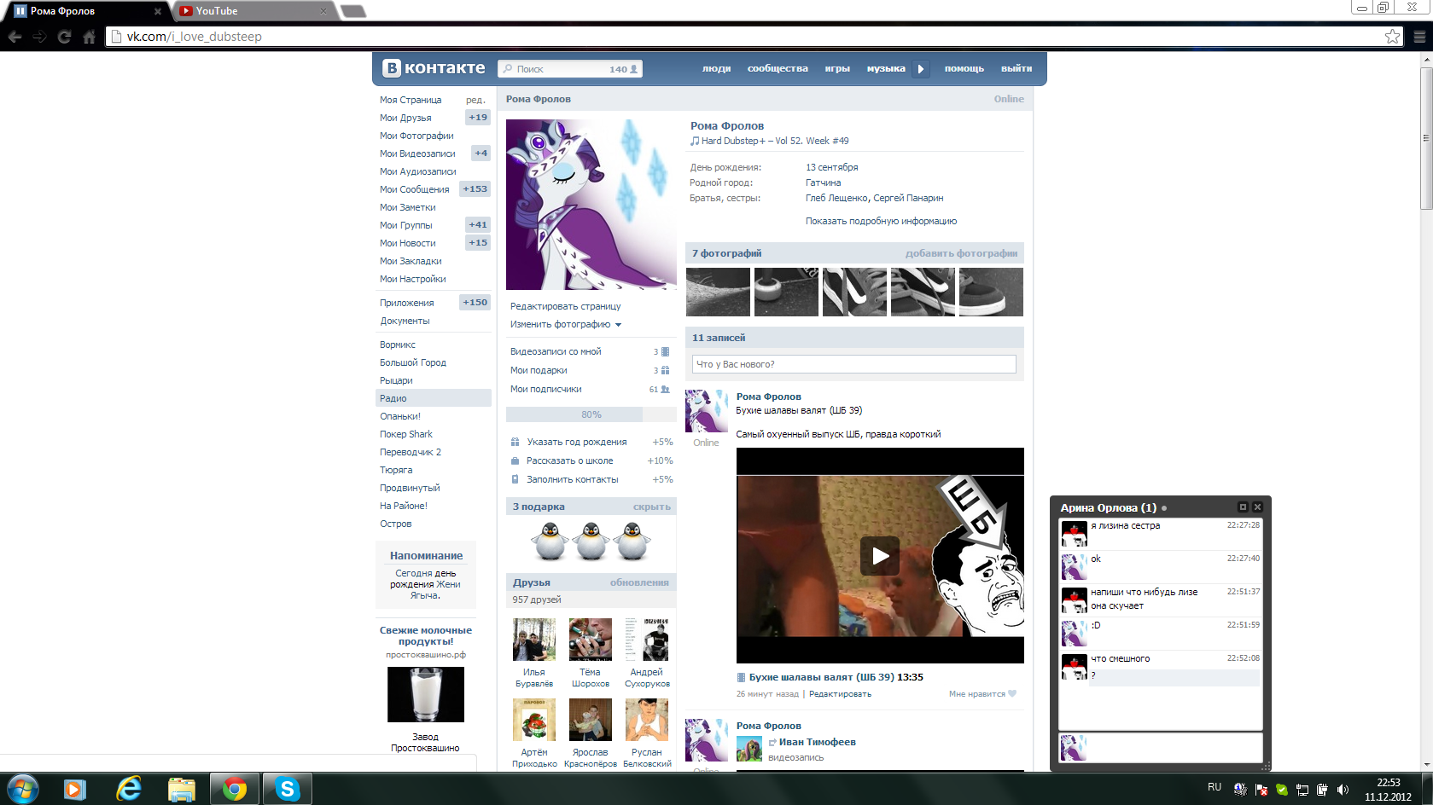The height and width of the screenshot is (805, 1433).
Task: Open the header music player play button
Action: tap(920, 69)
